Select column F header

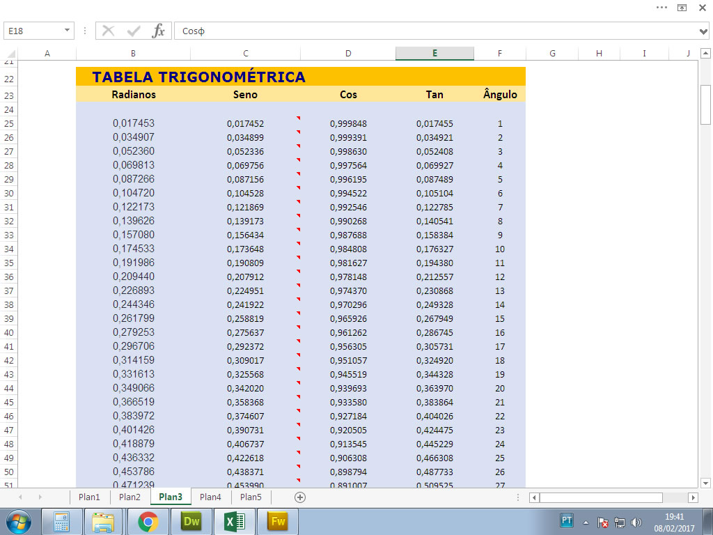500,53
